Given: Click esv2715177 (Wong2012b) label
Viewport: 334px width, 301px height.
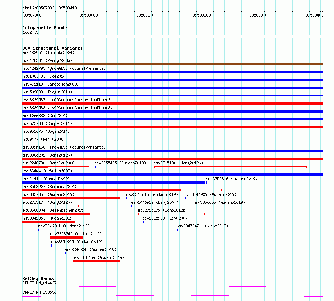Looking at the screenshot, I should point(47,202).
